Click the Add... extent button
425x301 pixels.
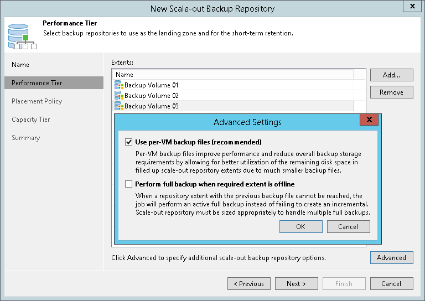(391, 75)
